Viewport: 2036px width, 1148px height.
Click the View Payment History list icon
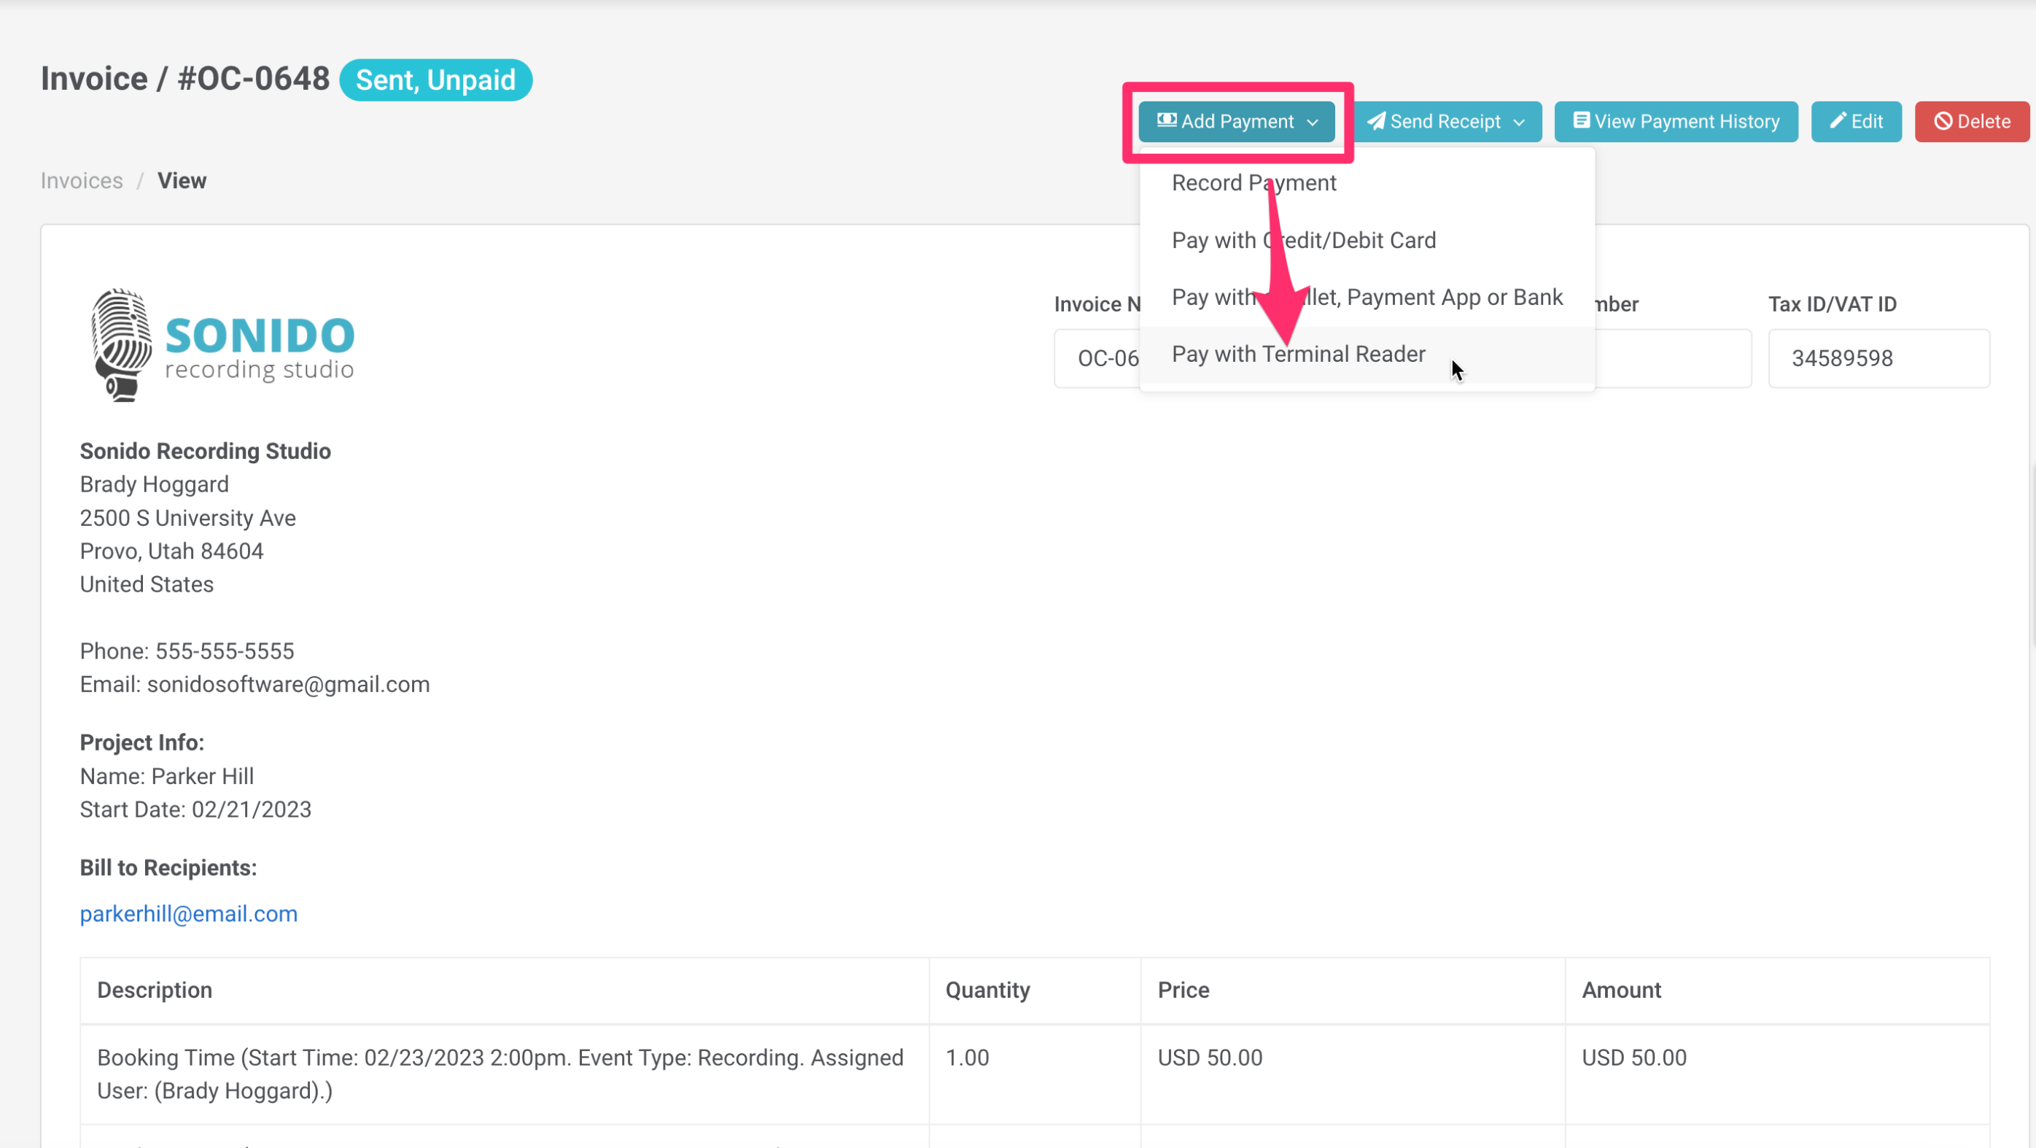pyautogui.click(x=1581, y=120)
